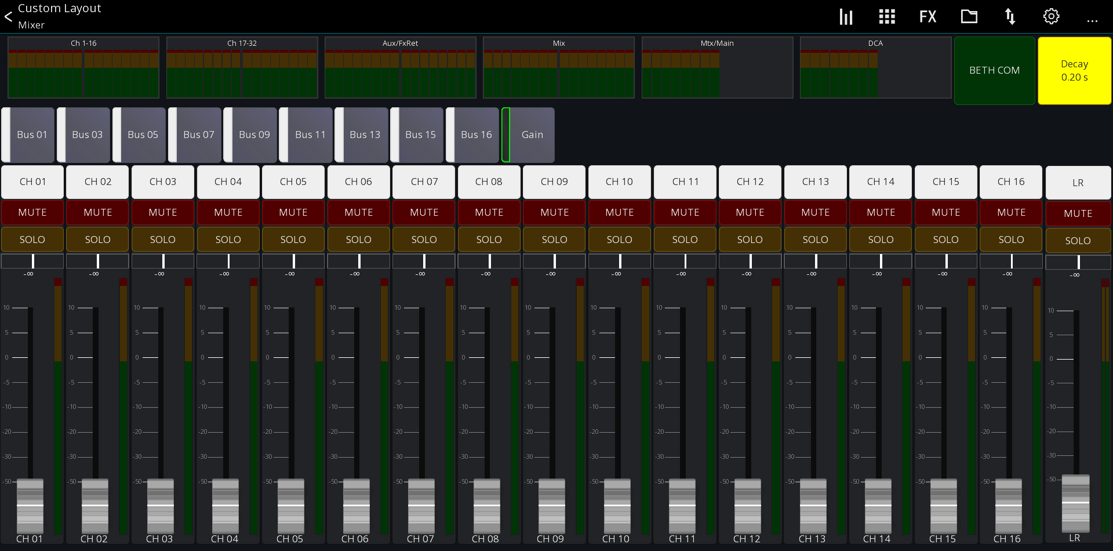The image size is (1113, 551).
Task: Select the Gain layer button
Action: [532, 135]
